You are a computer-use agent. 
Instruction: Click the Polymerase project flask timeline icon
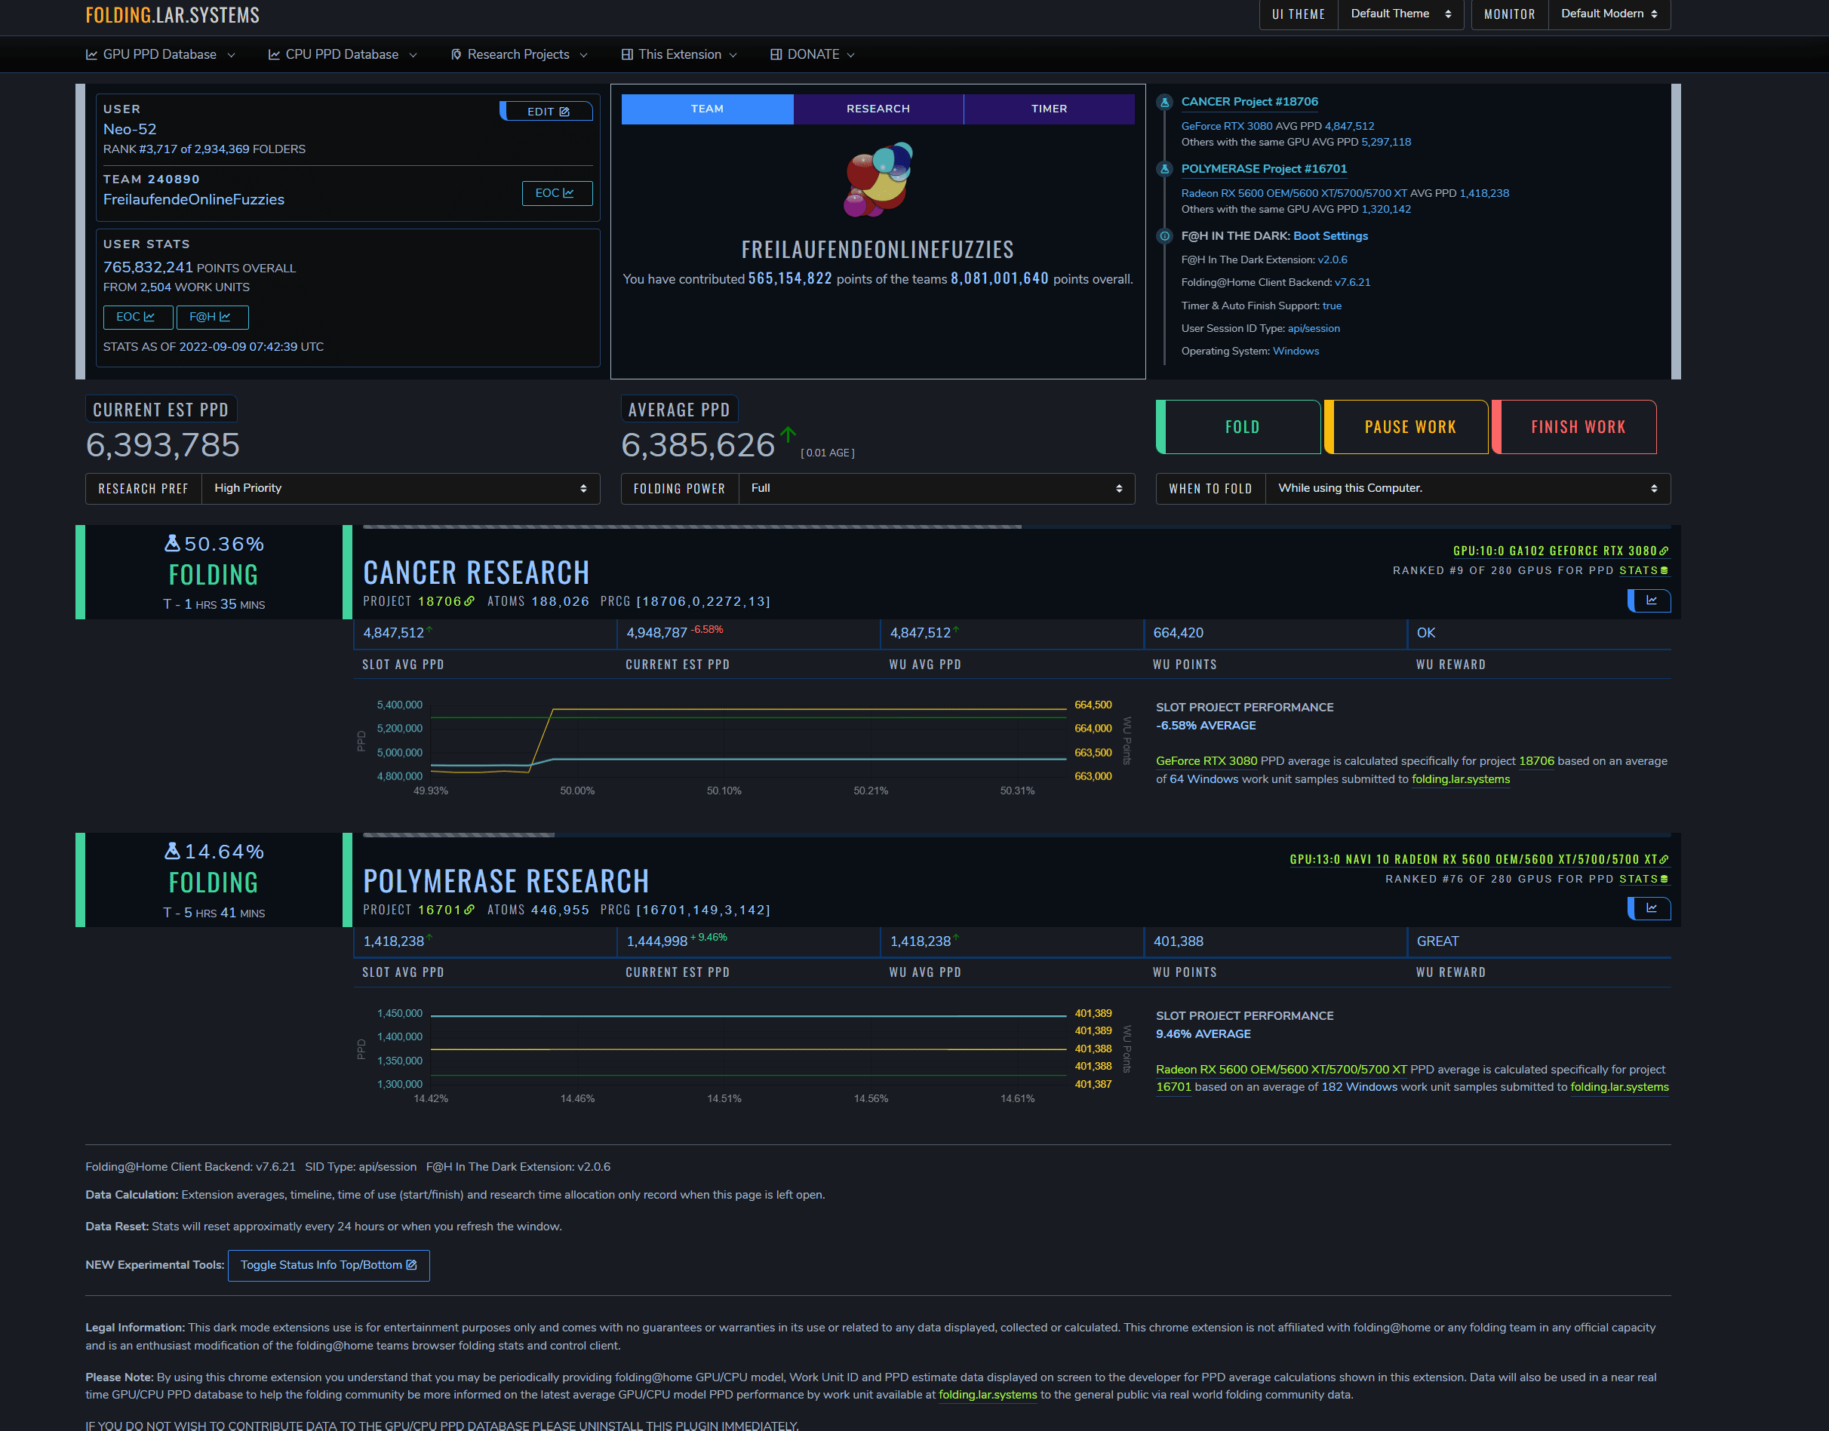[x=1164, y=169]
